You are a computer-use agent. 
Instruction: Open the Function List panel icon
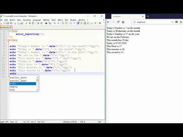pos(88,23)
